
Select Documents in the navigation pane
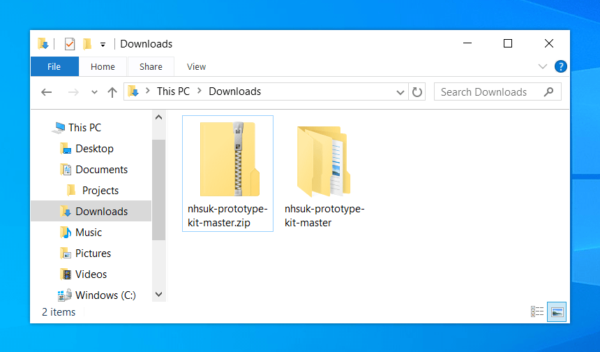click(101, 170)
